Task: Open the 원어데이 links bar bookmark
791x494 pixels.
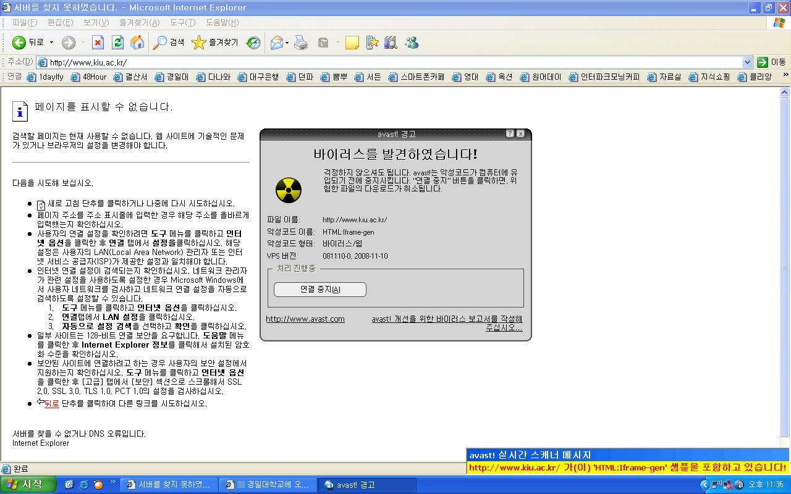Action: click(541, 77)
